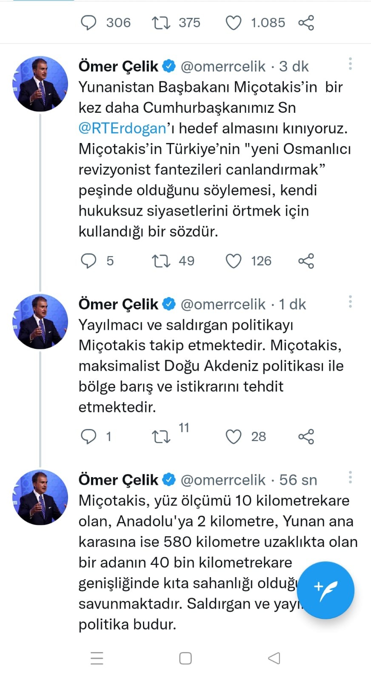Viewport: 371px width, 681px height.
Task: Tap the floating compose tweet button
Action: click(326, 589)
